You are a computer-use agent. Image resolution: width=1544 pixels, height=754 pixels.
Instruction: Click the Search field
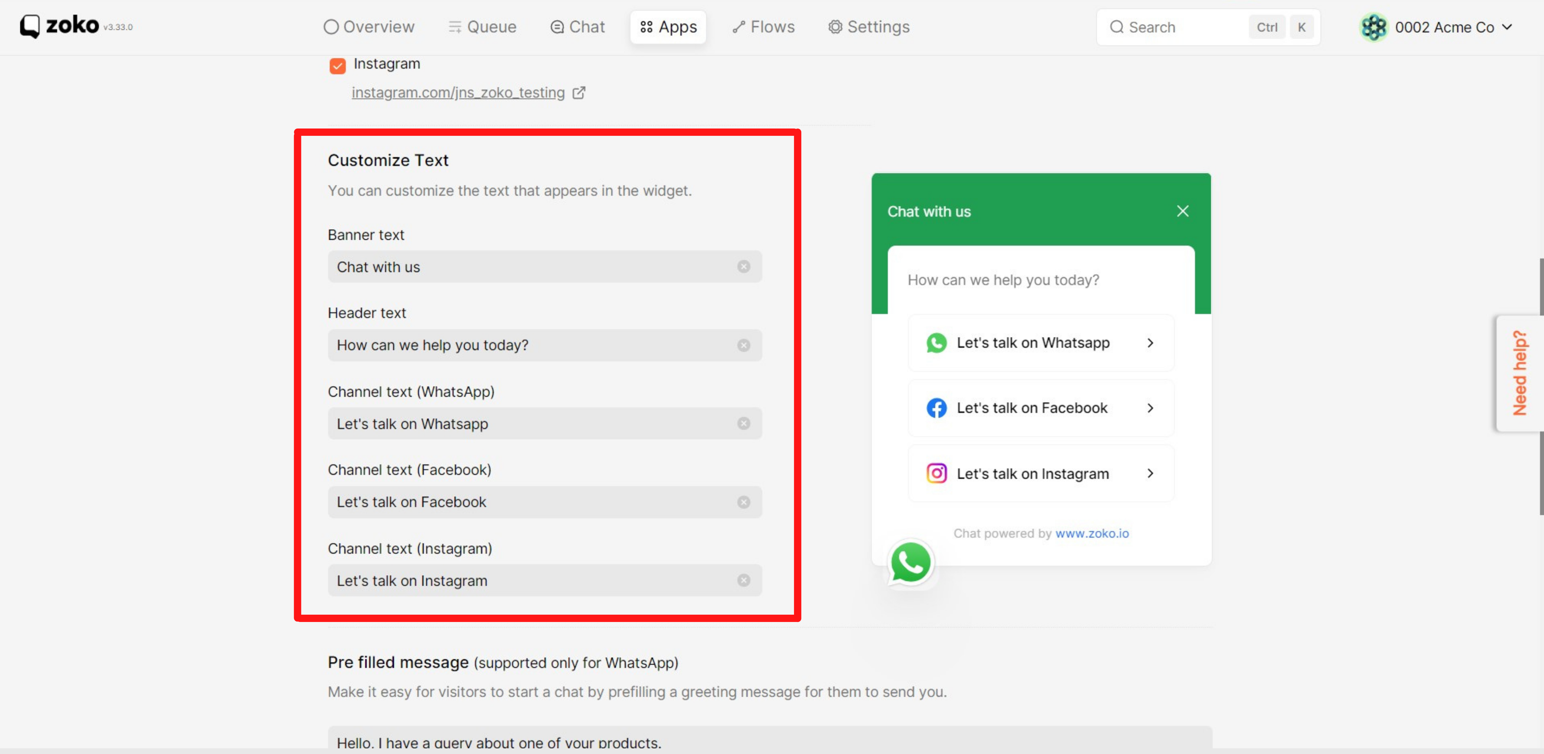pos(1208,27)
